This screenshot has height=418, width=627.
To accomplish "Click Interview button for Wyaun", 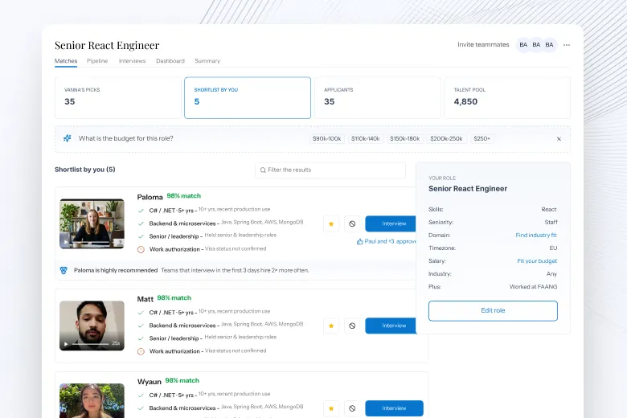I will (394, 408).
